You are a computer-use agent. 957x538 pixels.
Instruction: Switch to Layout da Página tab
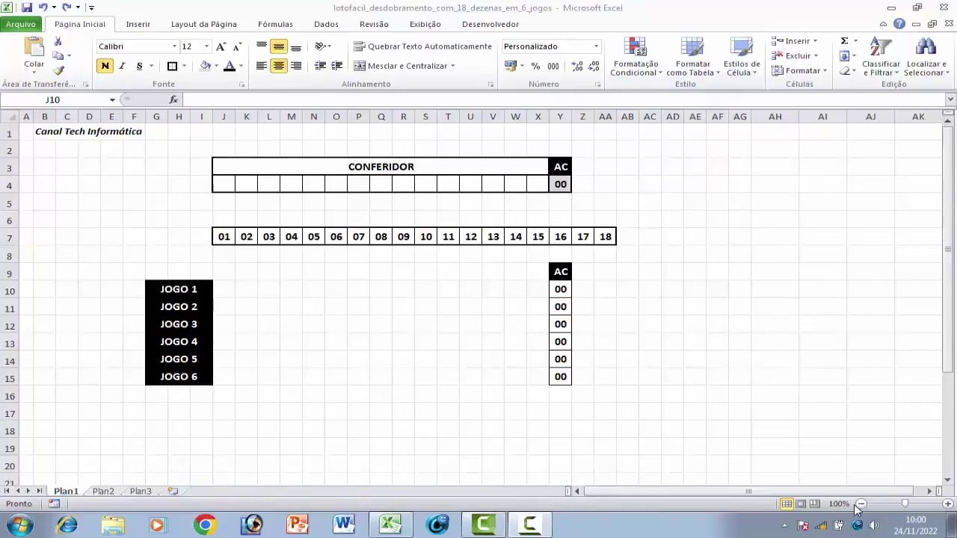click(204, 24)
